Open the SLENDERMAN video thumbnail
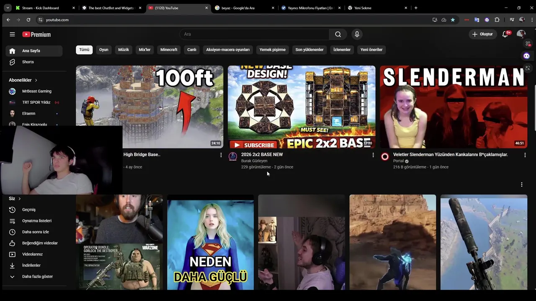Screen dimensions: 536x301 click(454, 107)
